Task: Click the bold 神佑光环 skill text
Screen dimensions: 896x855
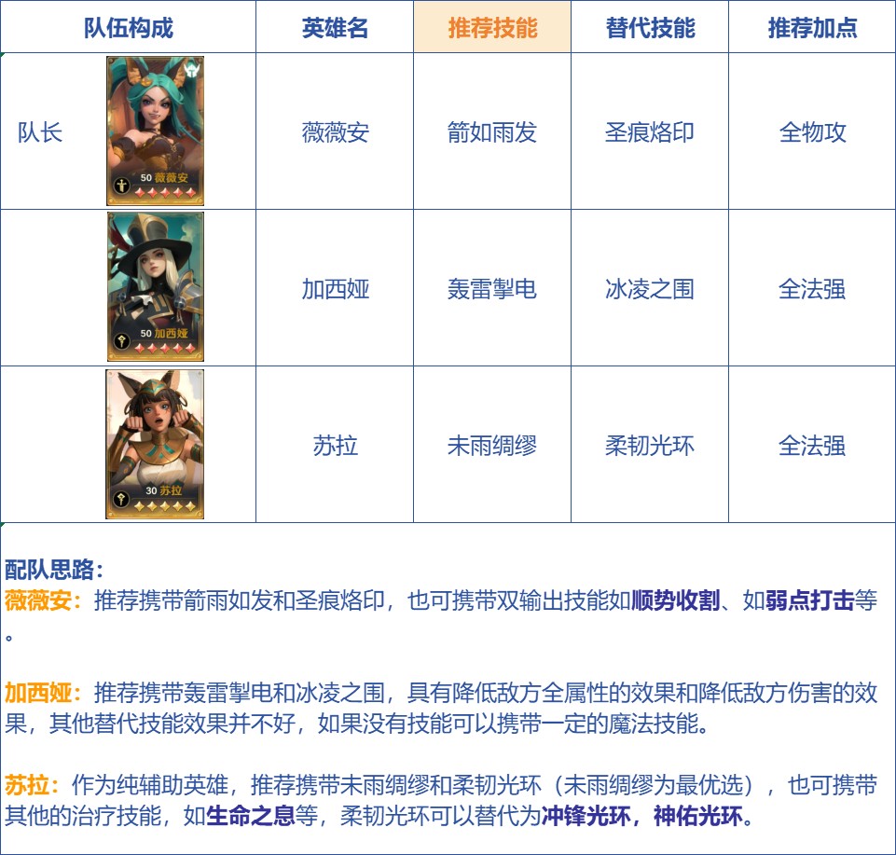Action: click(697, 815)
